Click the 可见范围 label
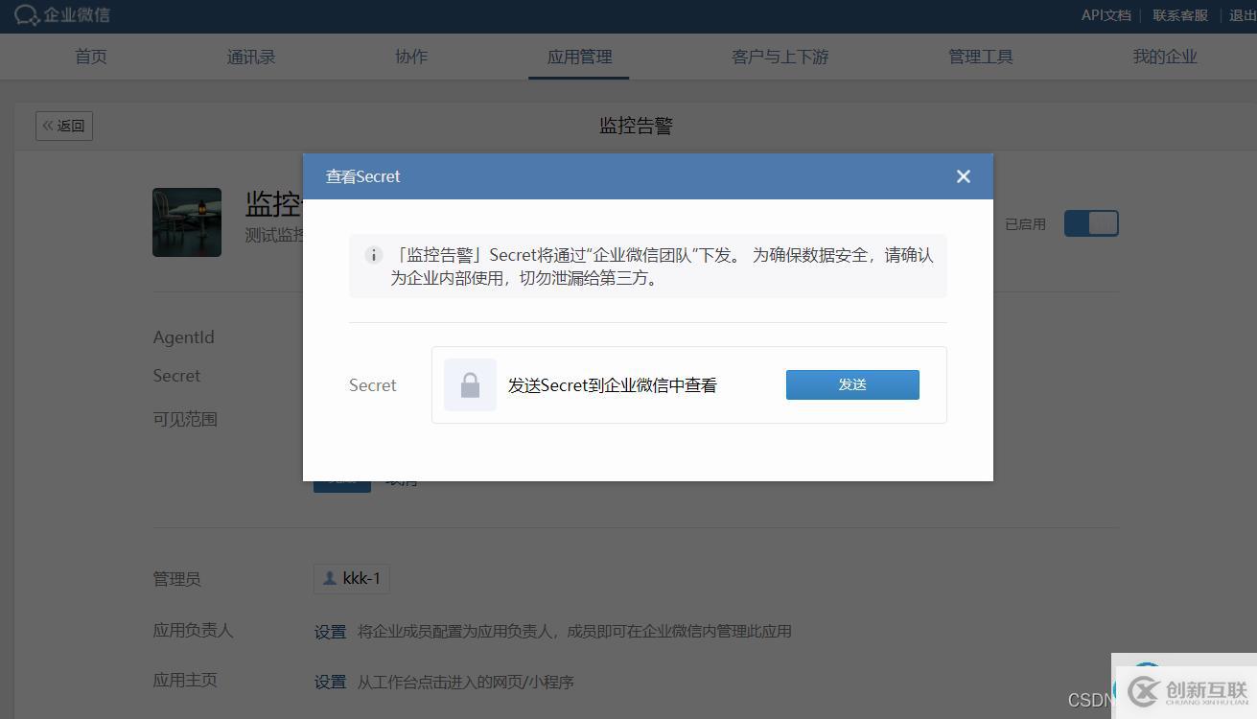Viewport: 1257px width, 719px height. click(x=185, y=419)
